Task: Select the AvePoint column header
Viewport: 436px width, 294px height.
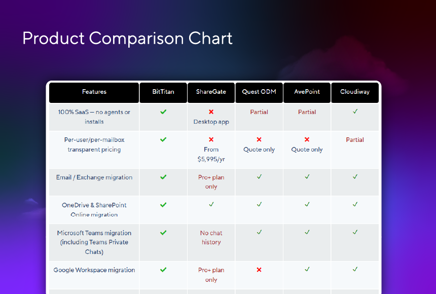Action: coord(307,93)
